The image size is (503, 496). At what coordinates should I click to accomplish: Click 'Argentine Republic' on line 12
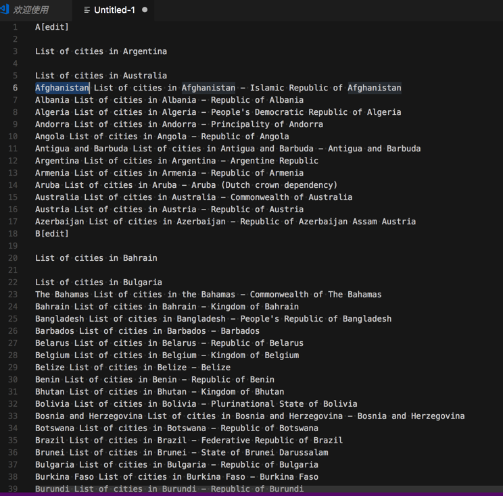[274, 161]
